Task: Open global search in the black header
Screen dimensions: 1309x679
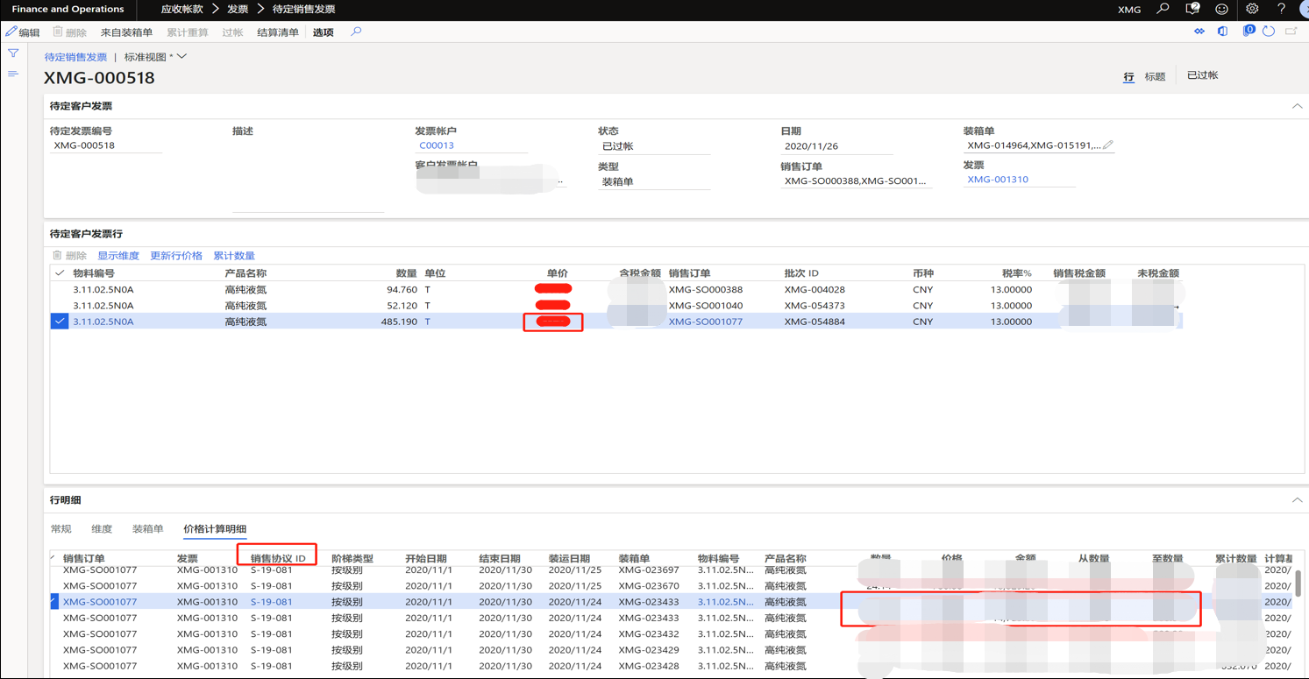Action: pyautogui.click(x=1163, y=10)
